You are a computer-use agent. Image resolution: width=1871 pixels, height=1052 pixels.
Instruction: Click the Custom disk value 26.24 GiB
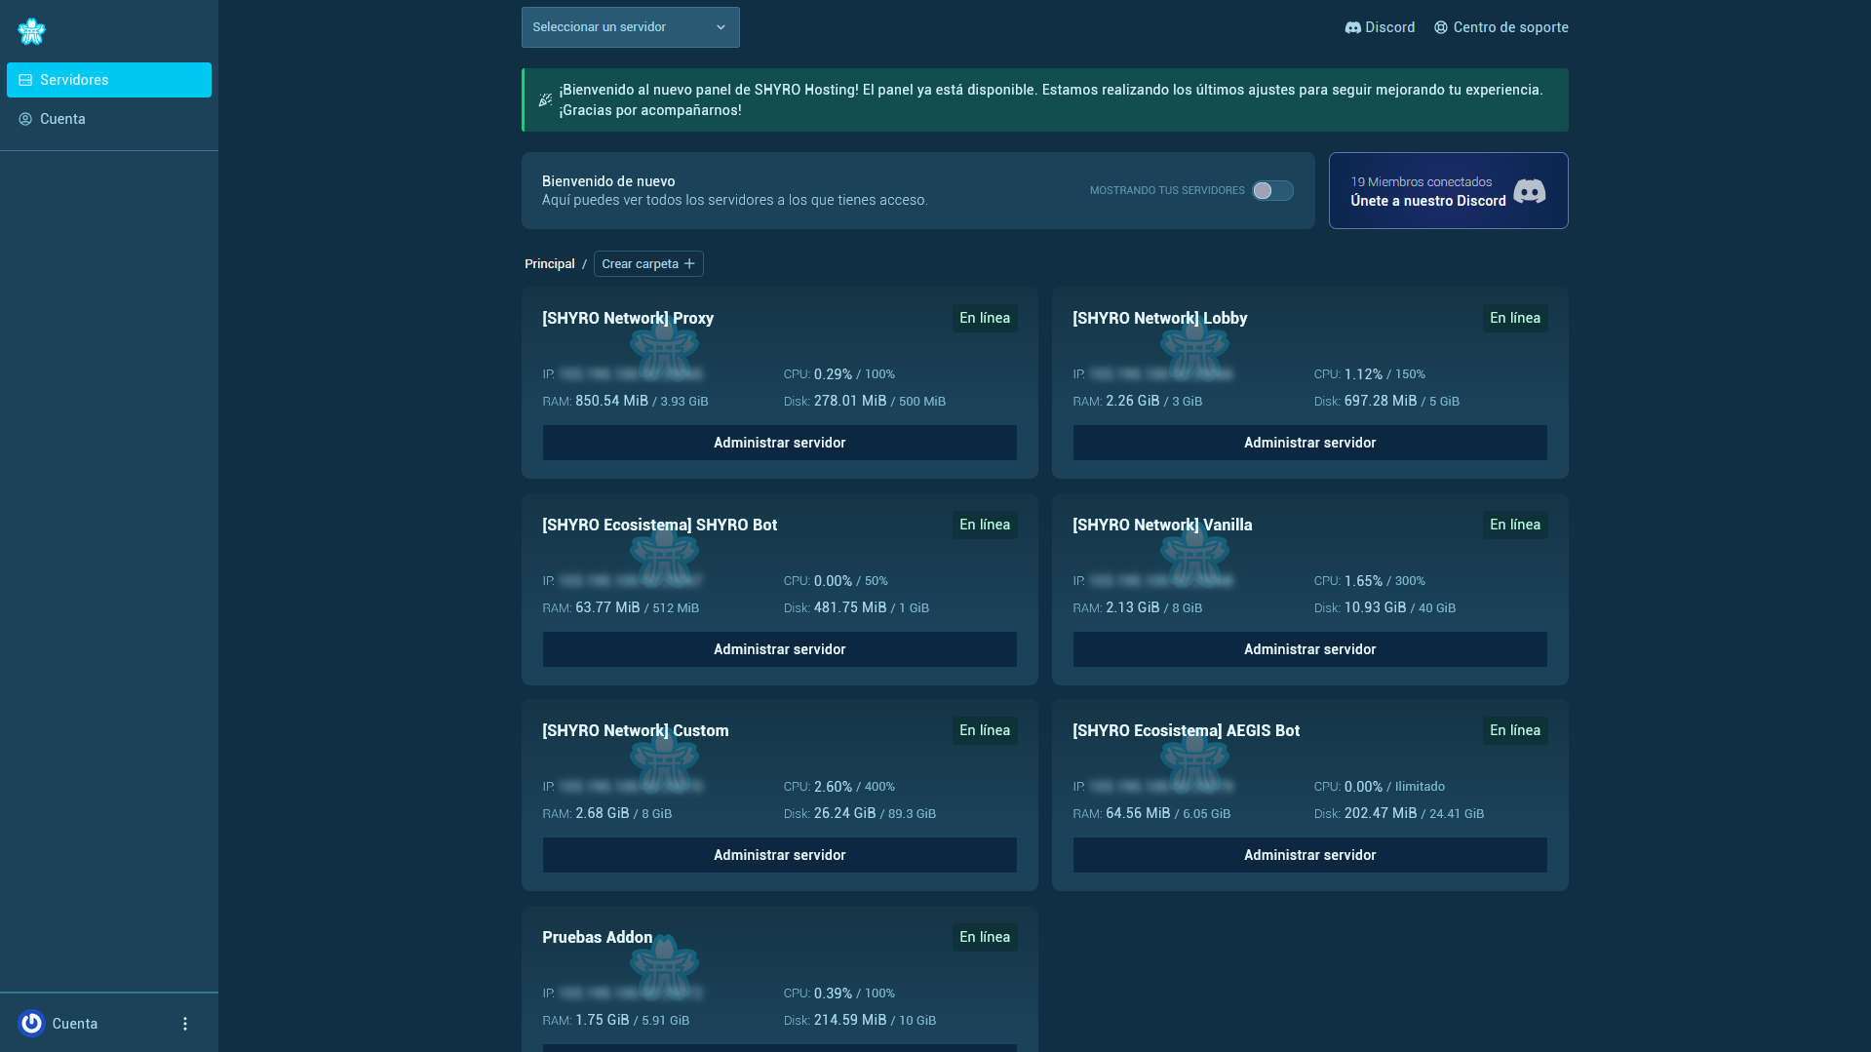pos(844,813)
